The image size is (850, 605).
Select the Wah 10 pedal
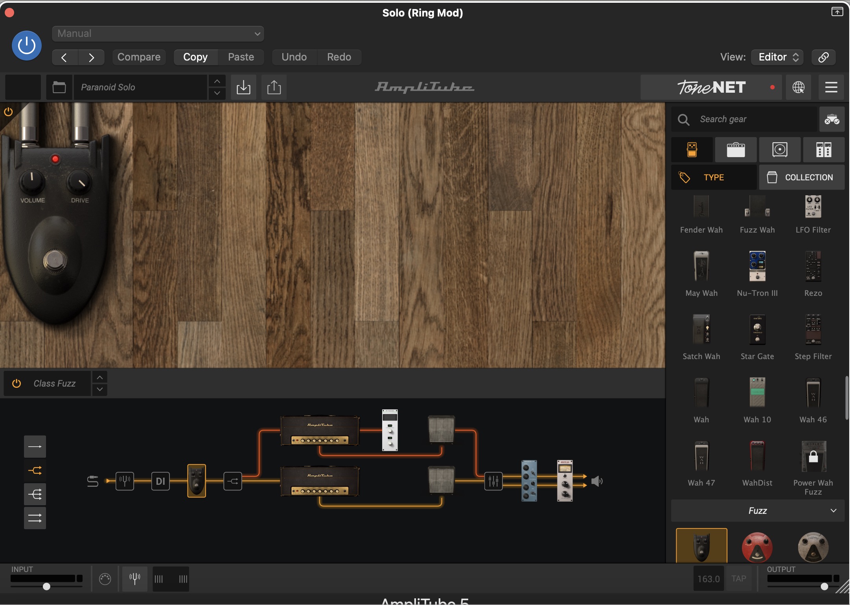point(757,400)
